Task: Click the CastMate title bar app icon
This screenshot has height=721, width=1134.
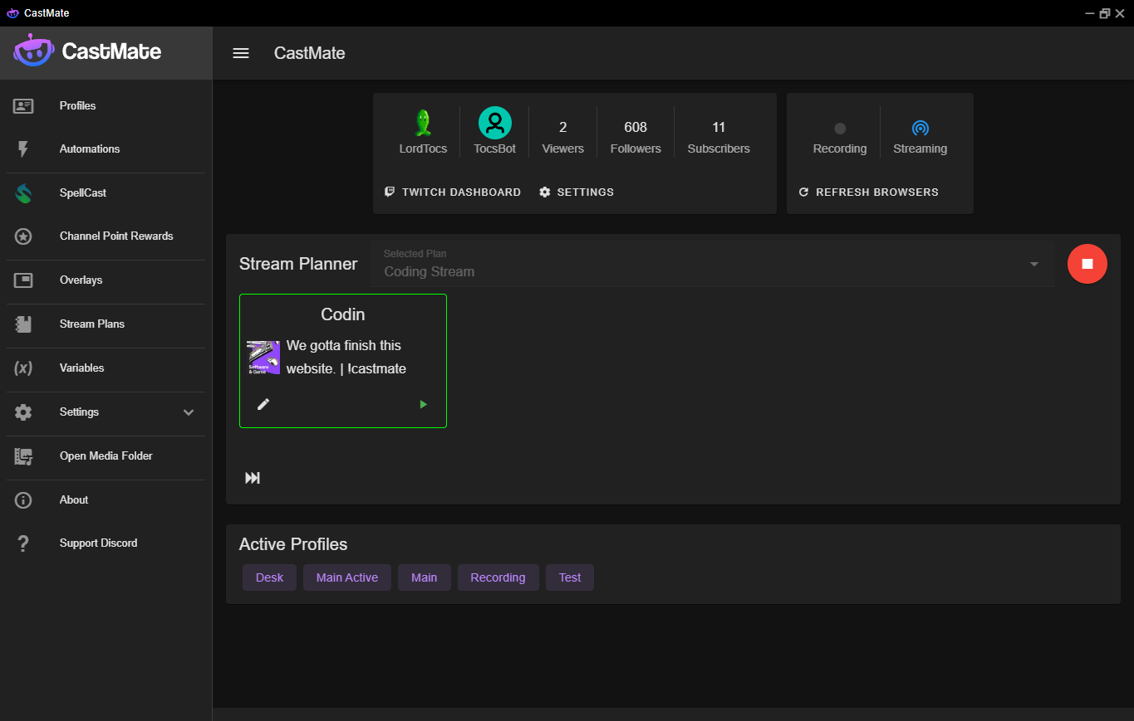Action: click(12, 12)
